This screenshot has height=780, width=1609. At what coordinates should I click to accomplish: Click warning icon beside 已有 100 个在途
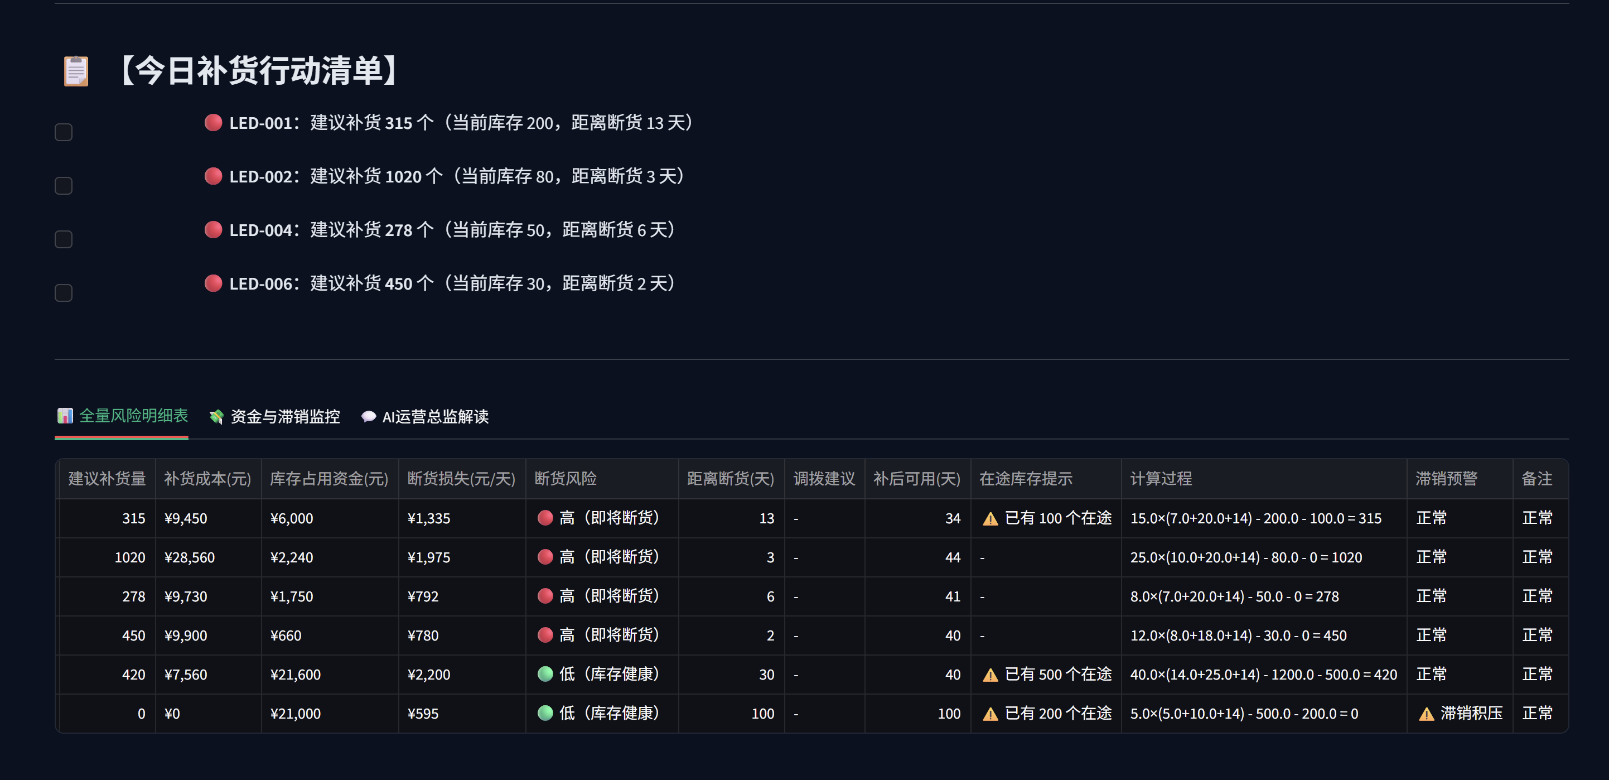point(990,519)
